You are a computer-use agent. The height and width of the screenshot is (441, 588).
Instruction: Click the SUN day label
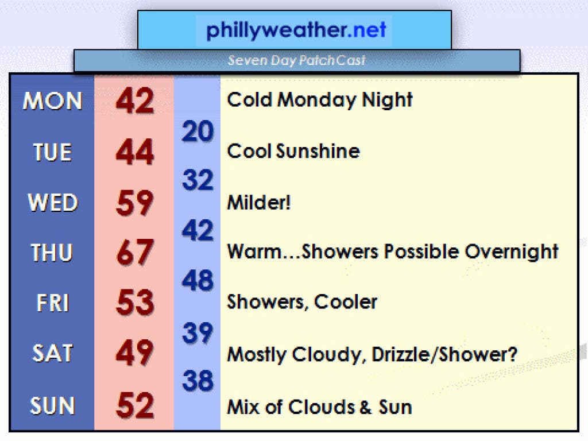(52, 405)
